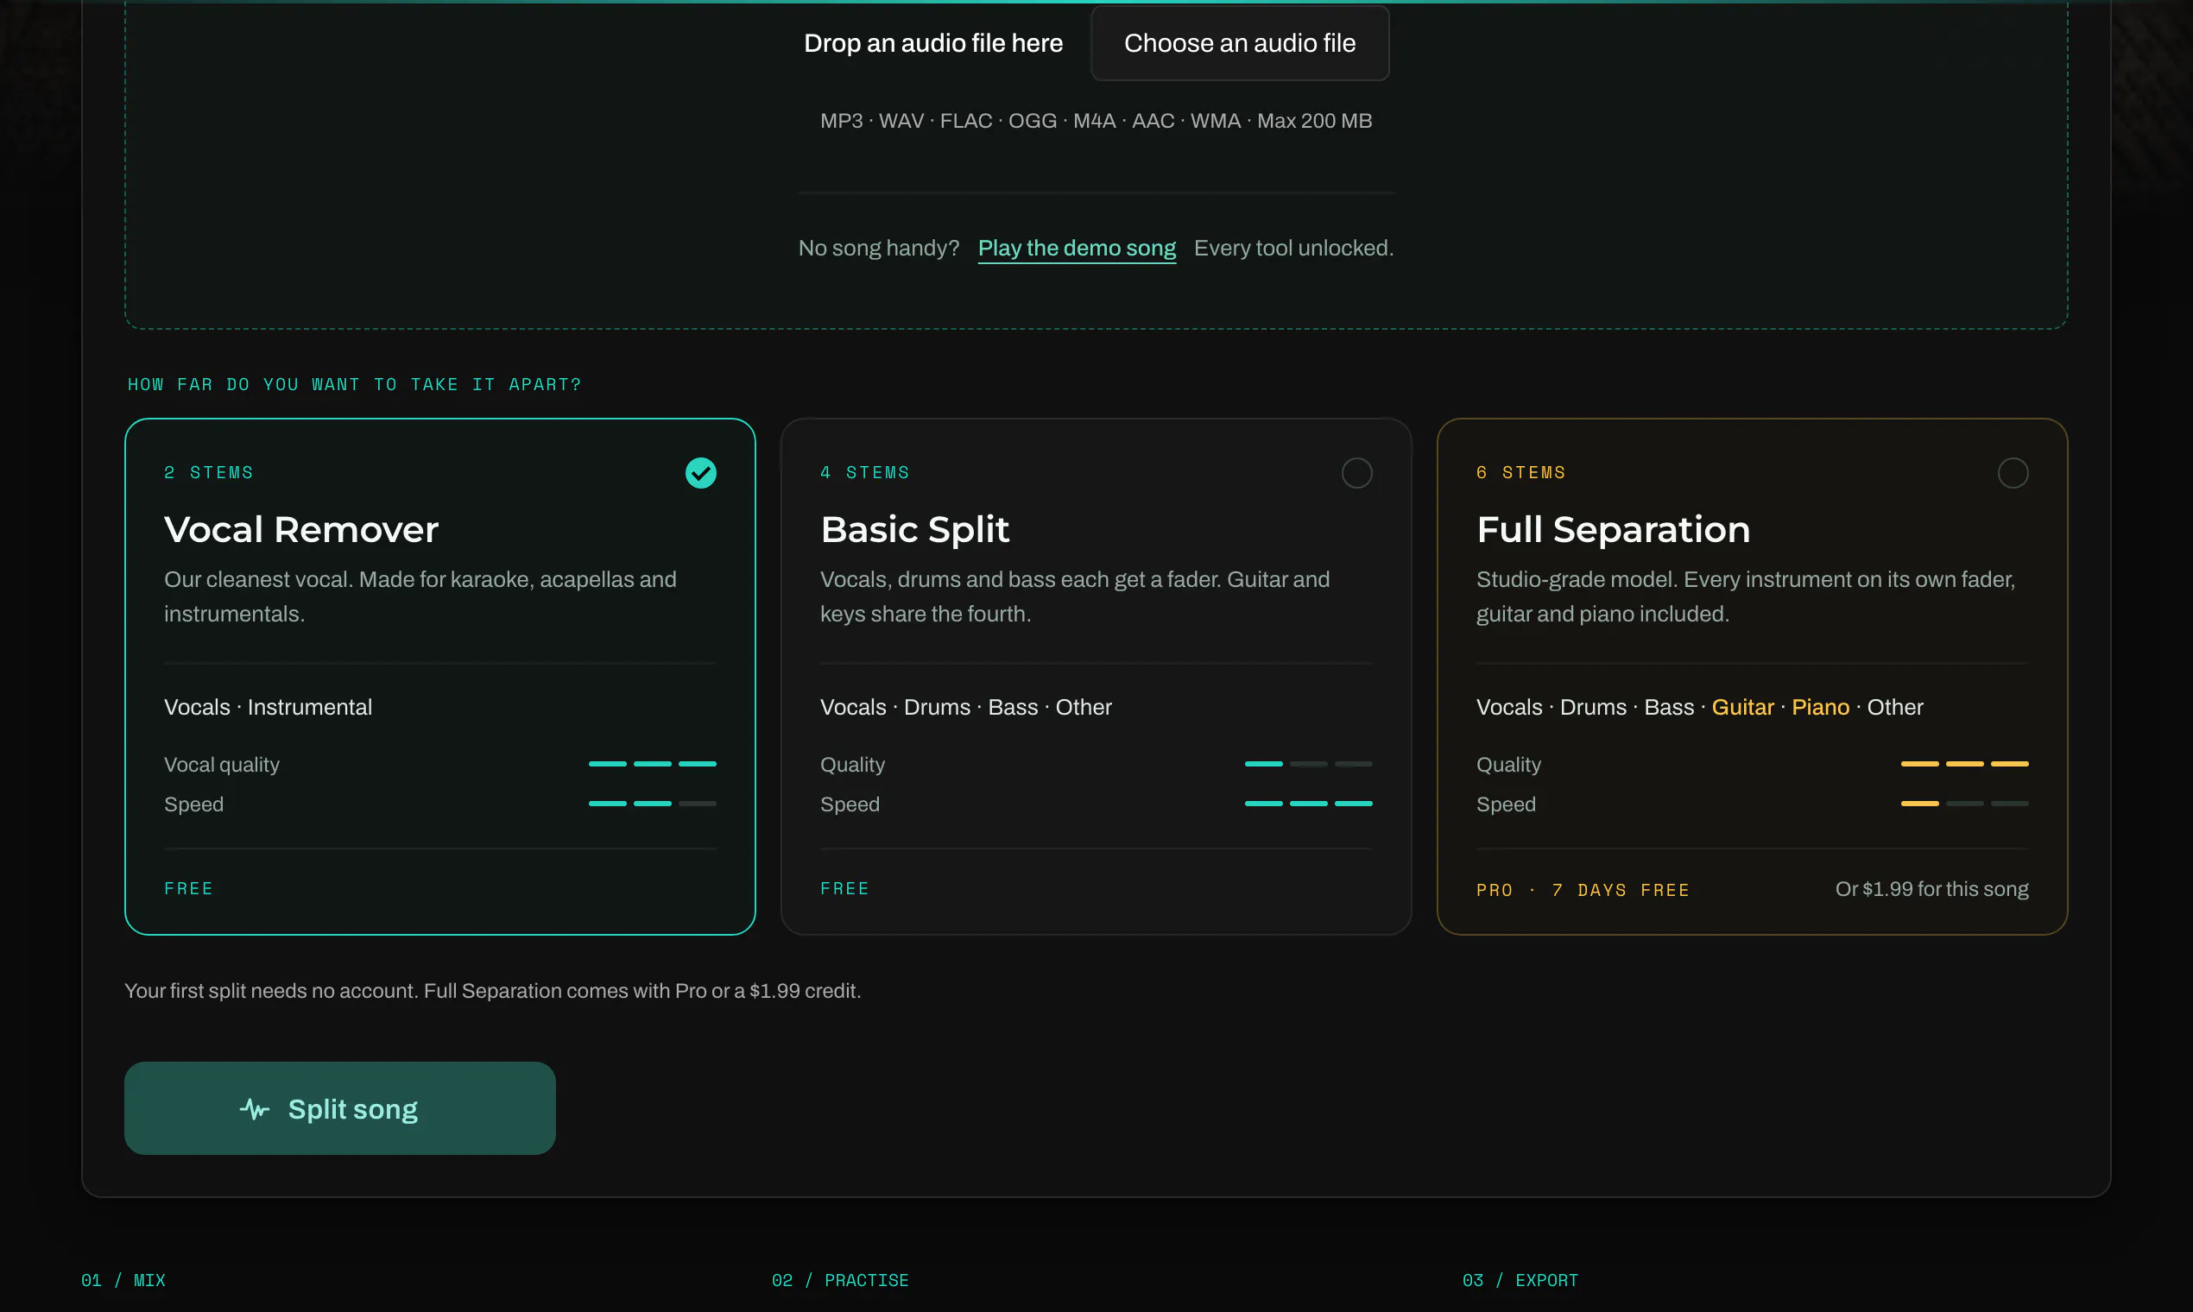The width and height of the screenshot is (2193, 1312).
Task: Click PRO · 7 DAYS FREE label
Action: coord(1583,890)
